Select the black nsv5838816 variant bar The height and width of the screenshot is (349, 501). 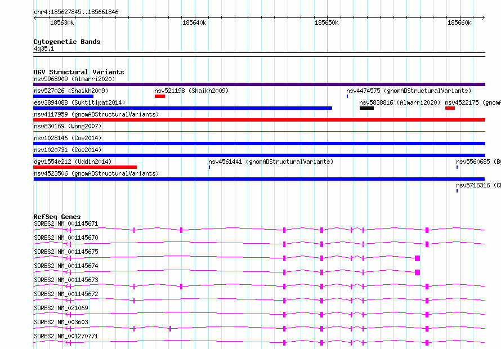click(366, 108)
